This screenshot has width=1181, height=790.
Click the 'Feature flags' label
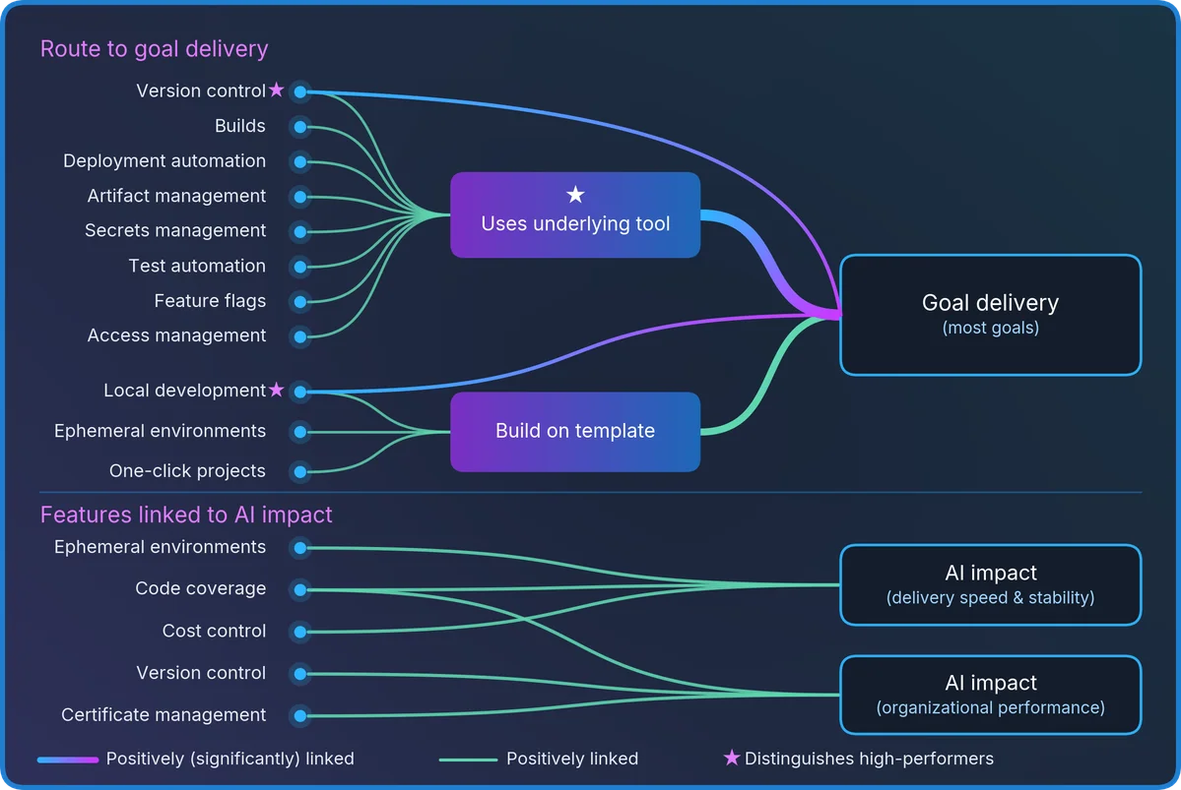210,301
